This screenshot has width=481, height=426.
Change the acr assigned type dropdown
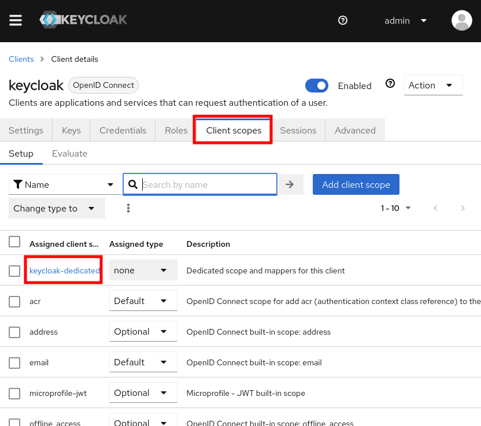[x=143, y=301]
